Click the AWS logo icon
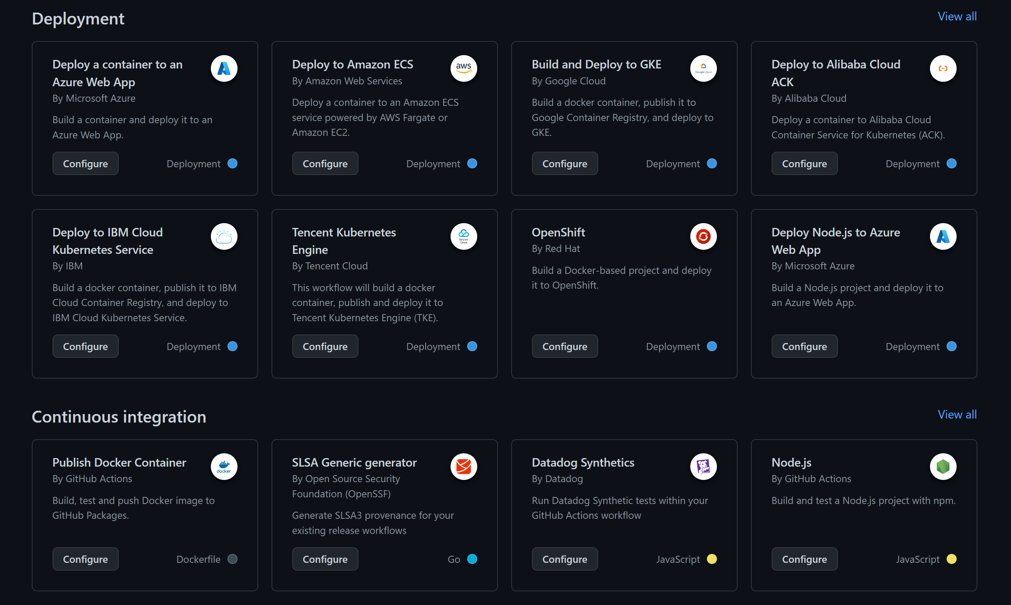 click(463, 68)
